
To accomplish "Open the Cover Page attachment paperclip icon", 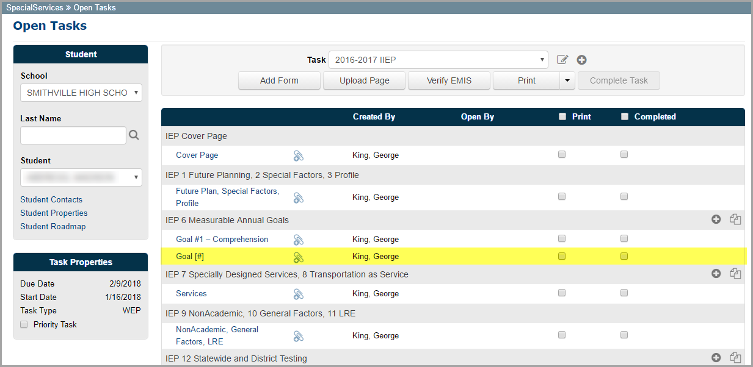I will [x=298, y=155].
